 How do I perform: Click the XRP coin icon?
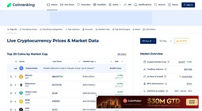21,109
